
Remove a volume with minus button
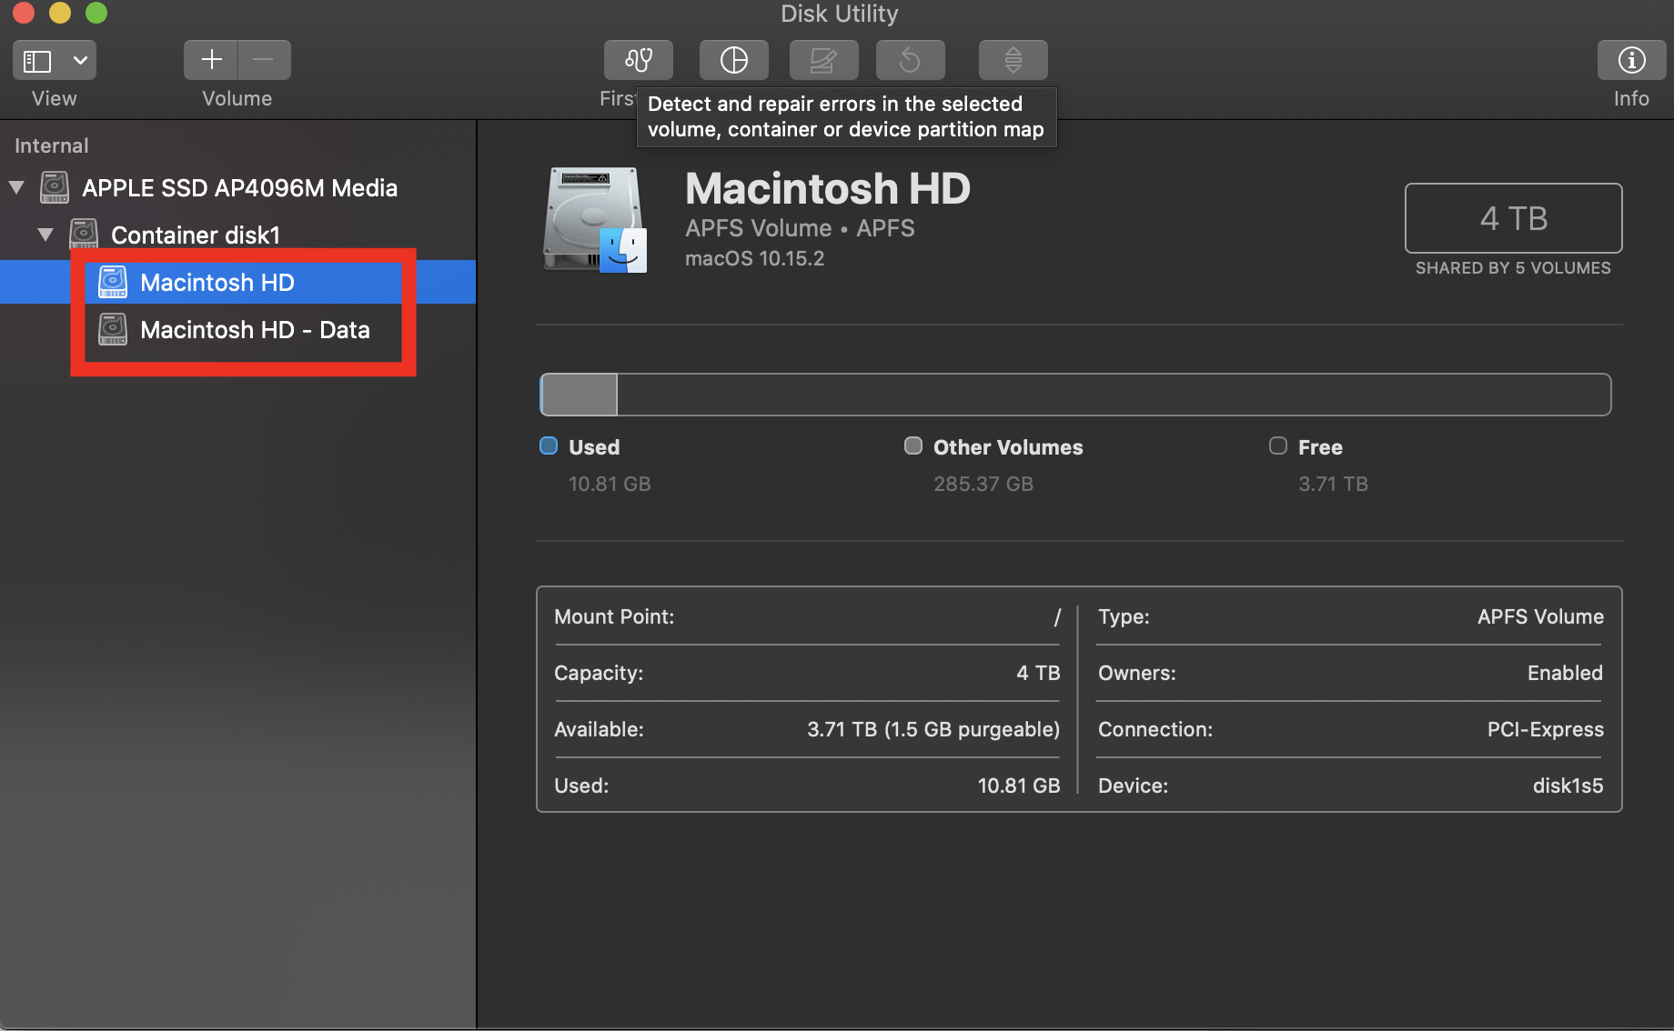point(263,59)
